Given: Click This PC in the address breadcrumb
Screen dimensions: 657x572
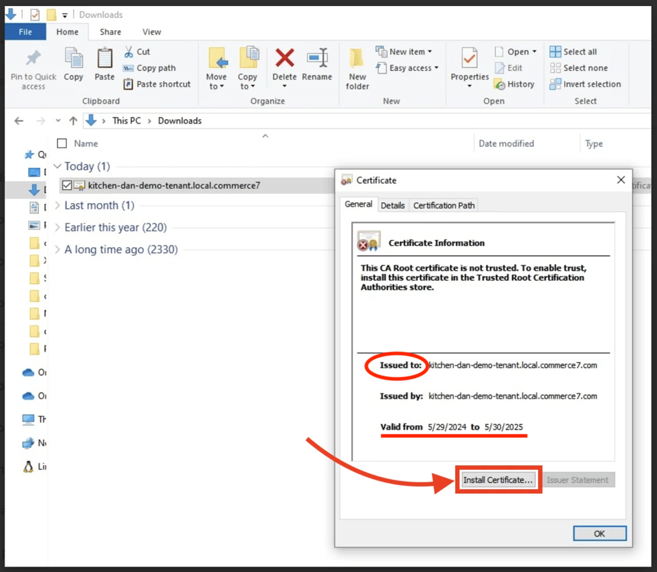Looking at the screenshot, I should coord(126,120).
